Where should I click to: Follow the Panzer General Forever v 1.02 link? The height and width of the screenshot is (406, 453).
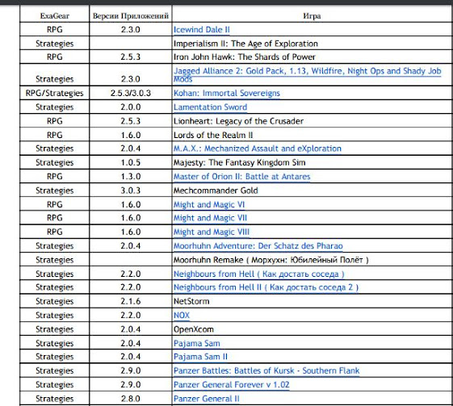[x=231, y=385]
